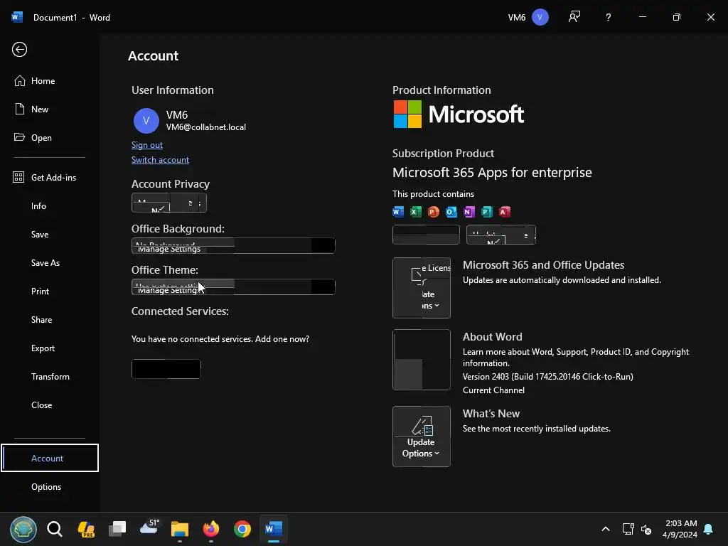This screenshot has height=546, width=728.
Task: Open the Copilot preview taskbar icon
Action: tap(86, 529)
